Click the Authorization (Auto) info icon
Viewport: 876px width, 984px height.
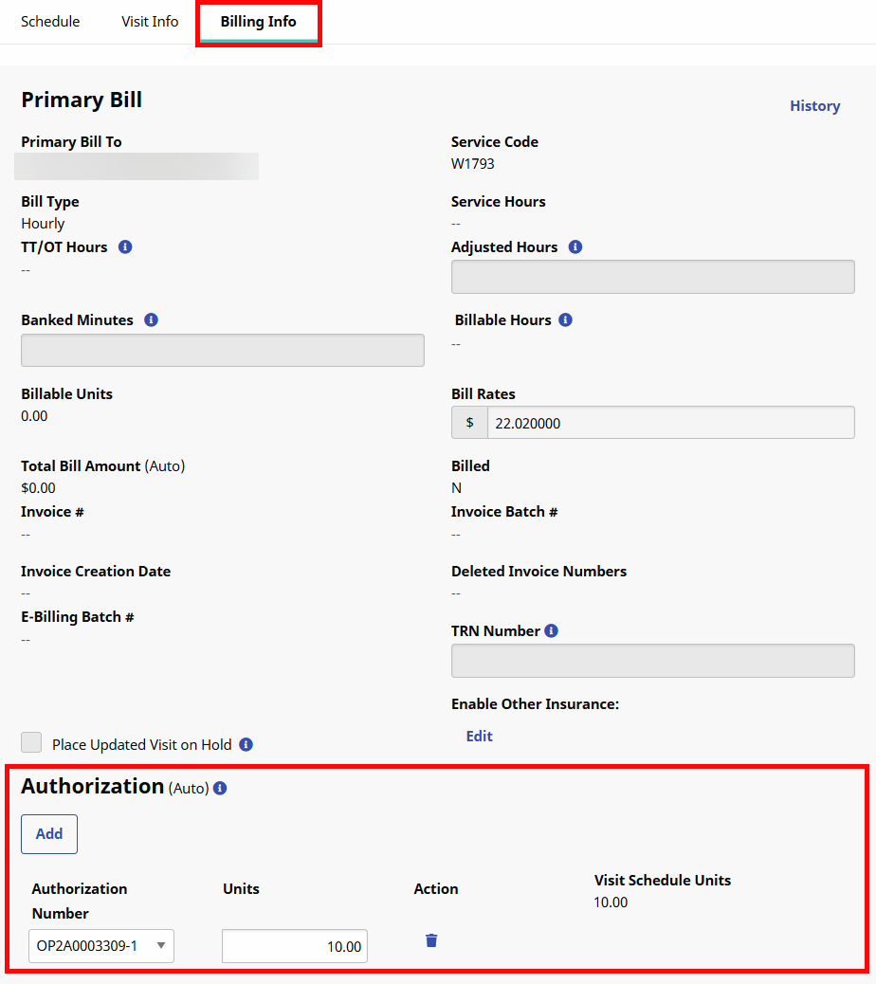point(220,788)
